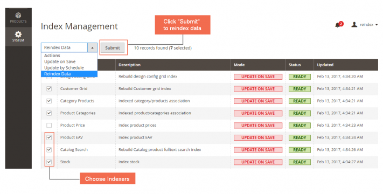Click 'Indexed product/categories association' description
Screen dimensions: 383x194
point(155,113)
